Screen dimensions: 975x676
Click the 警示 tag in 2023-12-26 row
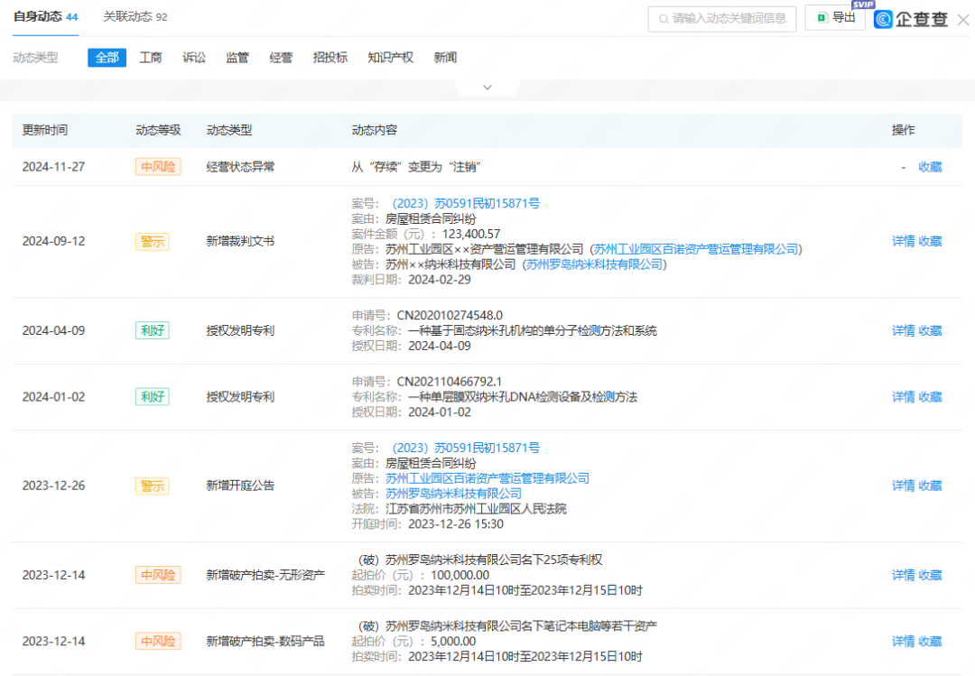tap(153, 486)
